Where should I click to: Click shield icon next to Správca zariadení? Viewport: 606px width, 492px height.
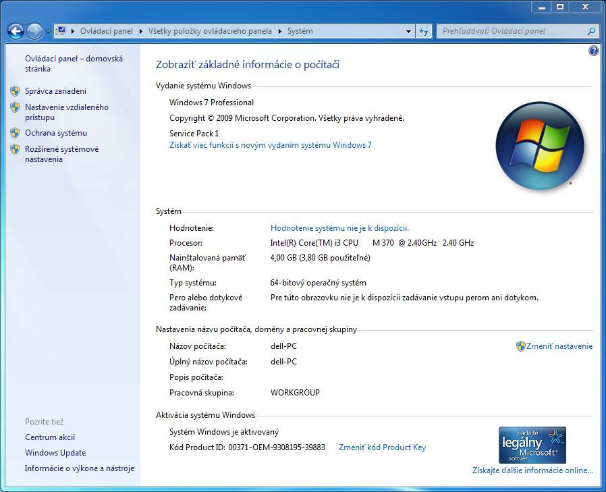click(15, 91)
